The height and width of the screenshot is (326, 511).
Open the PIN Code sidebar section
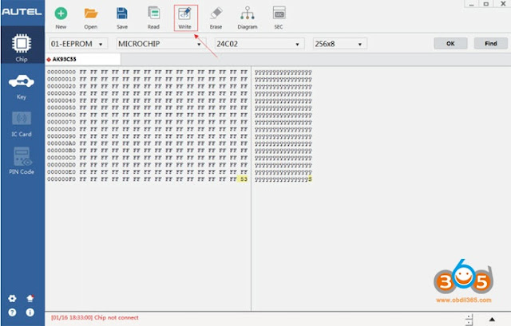click(x=22, y=161)
